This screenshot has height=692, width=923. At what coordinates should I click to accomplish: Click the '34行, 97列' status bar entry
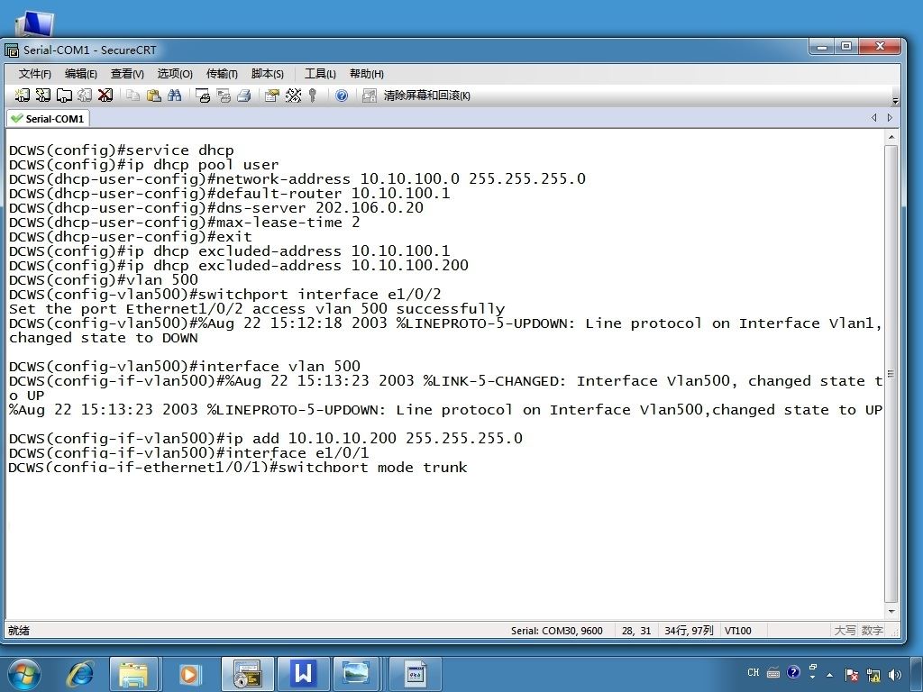pyautogui.click(x=689, y=631)
